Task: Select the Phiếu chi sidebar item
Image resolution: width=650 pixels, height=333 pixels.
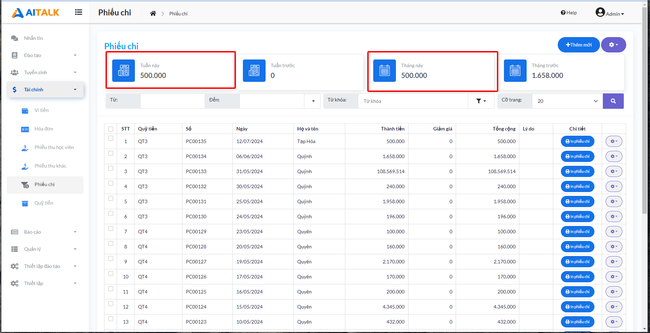Action: coord(45,185)
